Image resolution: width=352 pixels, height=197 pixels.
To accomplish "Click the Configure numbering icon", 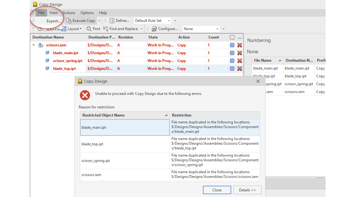I will (154, 29).
